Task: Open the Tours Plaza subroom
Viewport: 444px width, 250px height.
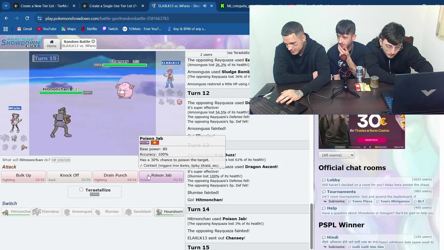Action: tap(360, 201)
